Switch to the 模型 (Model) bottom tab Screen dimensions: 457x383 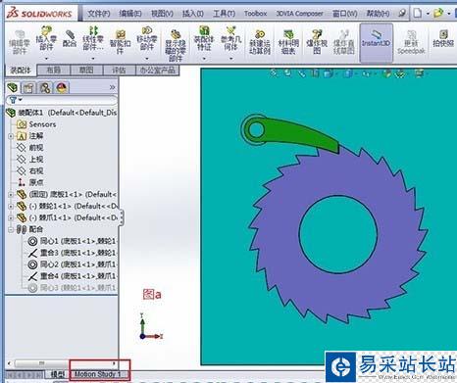tap(58, 374)
